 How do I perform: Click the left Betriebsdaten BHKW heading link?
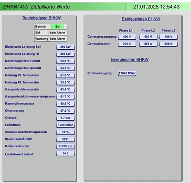coord(42,18)
